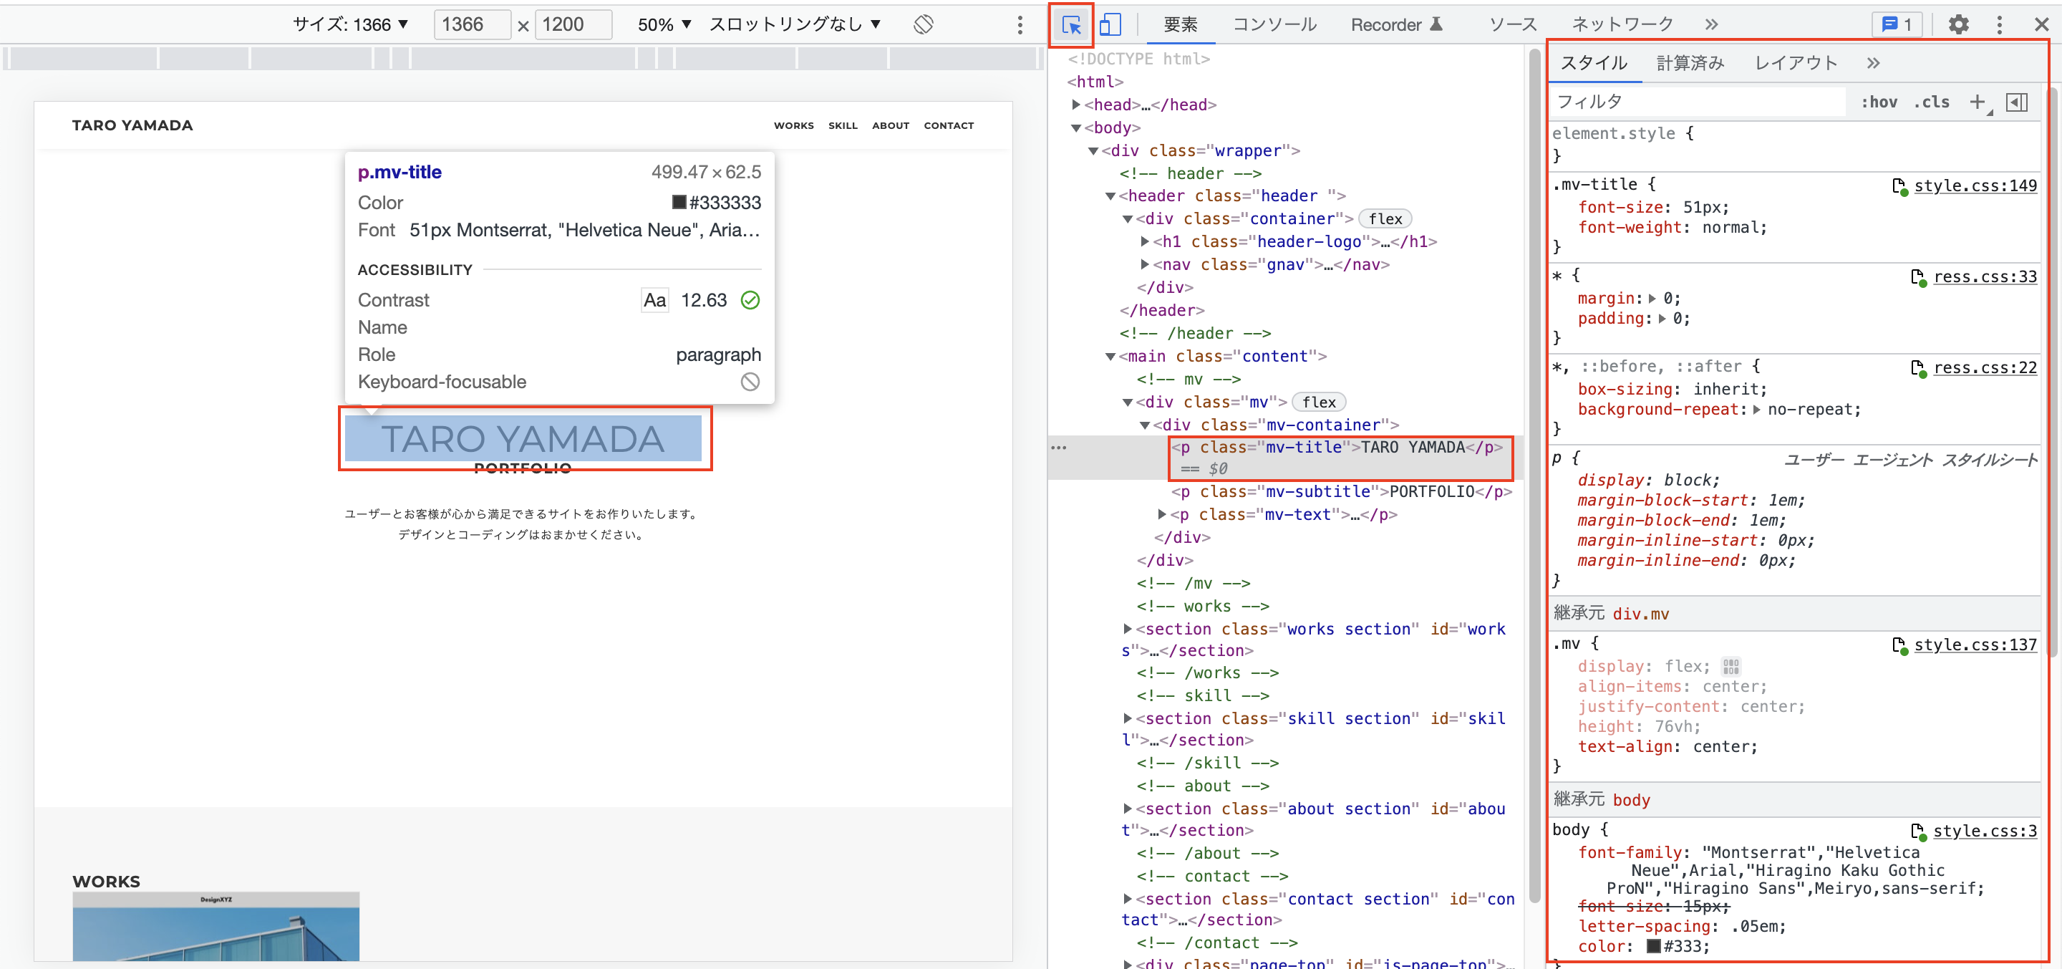Open the issues counter badge
Viewport: 2062px width, 969px height.
[x=1897, y=25]
